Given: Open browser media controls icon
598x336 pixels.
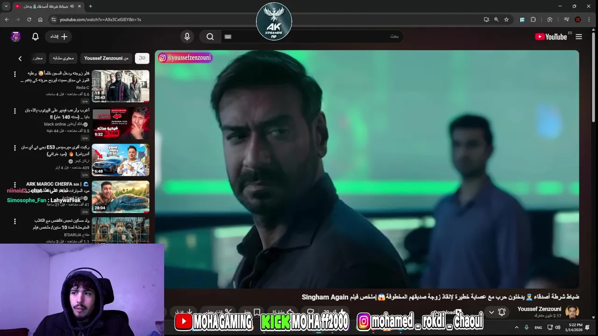Looking at the screenshot, I should pyautogui.click(x=567, y=20).
